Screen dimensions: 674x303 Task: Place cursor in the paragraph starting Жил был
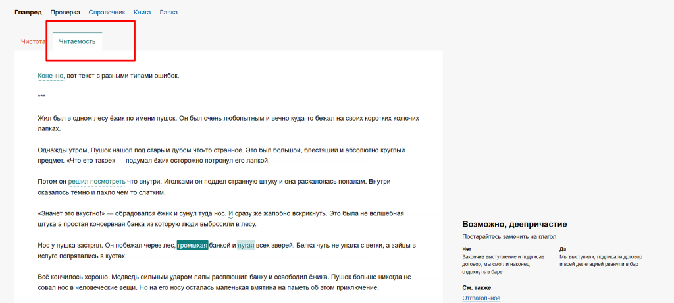pyautogui.click(x=197, y=119)
